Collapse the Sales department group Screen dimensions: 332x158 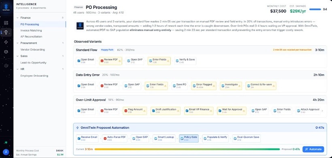(x=17, y=56)
